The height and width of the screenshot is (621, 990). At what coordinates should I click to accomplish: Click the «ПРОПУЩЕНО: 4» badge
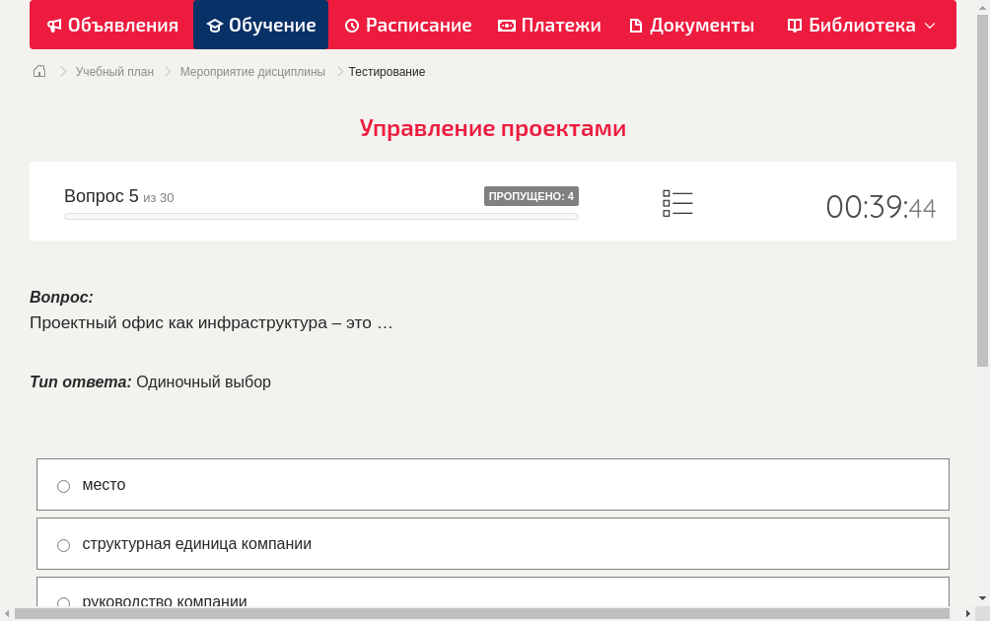pyautogui.click(x=531, y=196)
